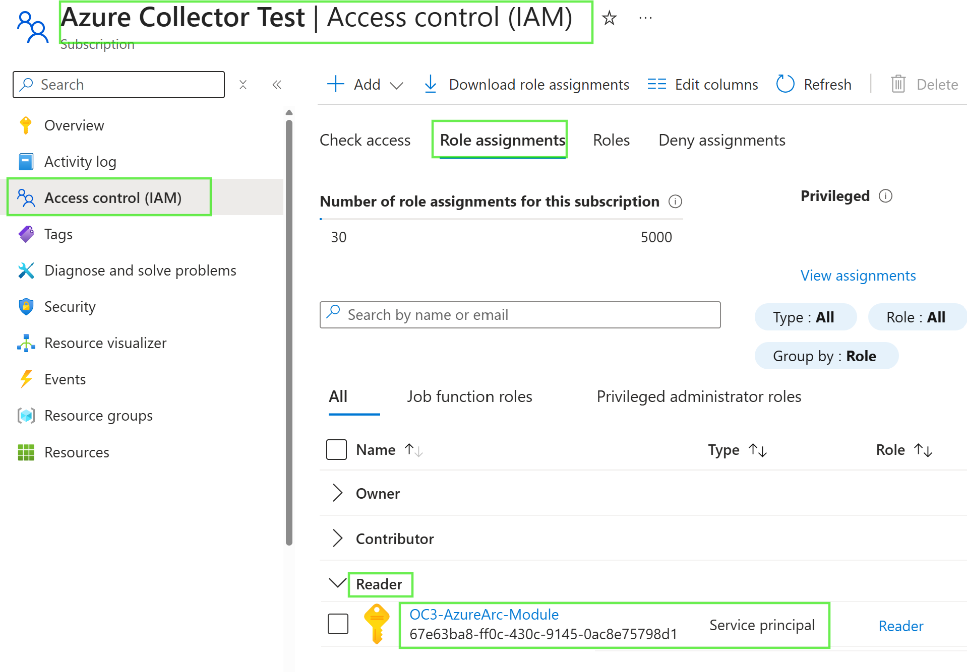
Task: Switch to the Roles tab
Action: 611,140
